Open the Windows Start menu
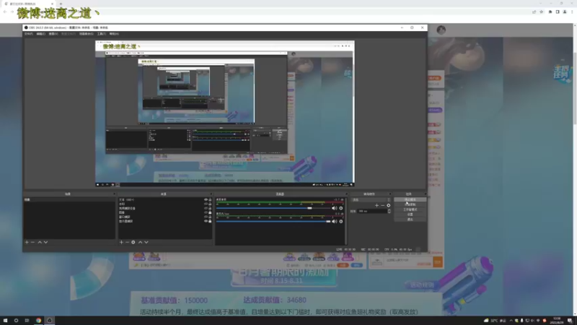Screen dimensions: 577x325 pyautogui.click(x=5, y=320)
